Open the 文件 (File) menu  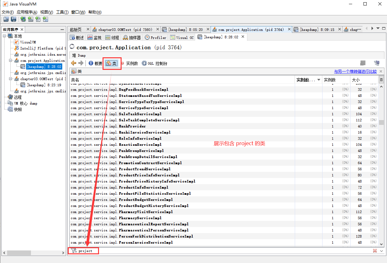pos(7,12)
